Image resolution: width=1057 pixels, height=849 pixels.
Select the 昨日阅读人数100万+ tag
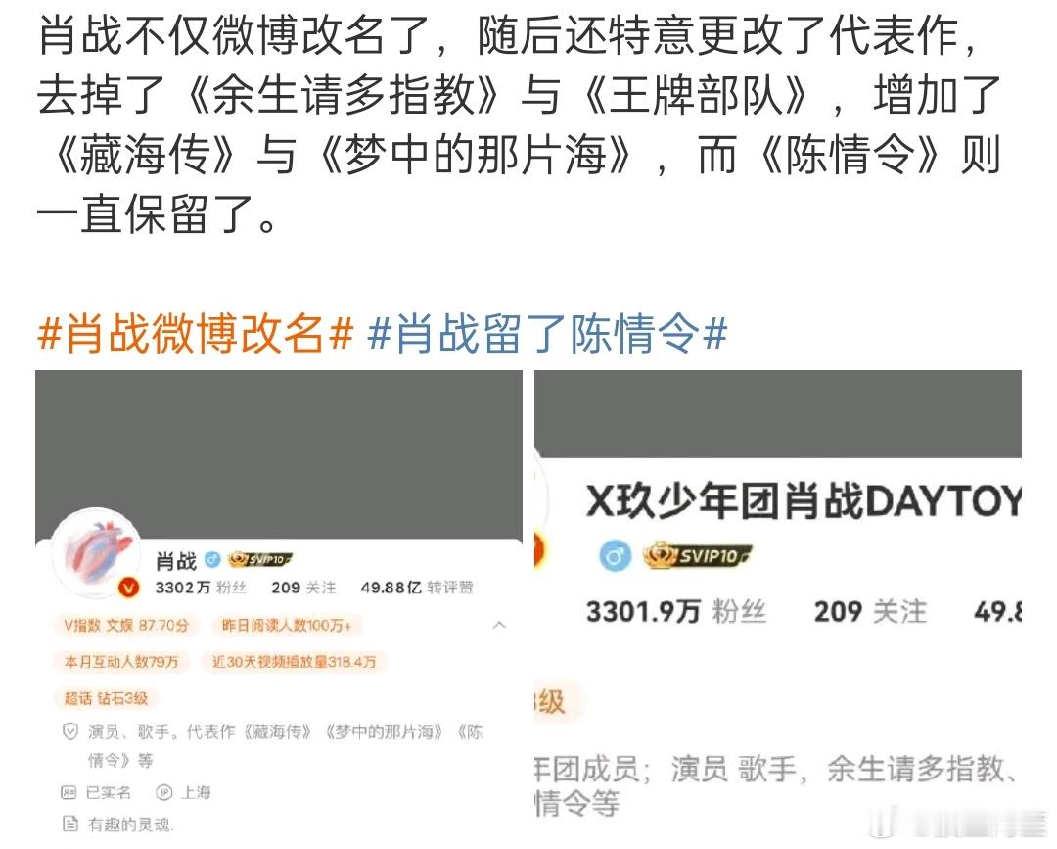click(287, 626)
